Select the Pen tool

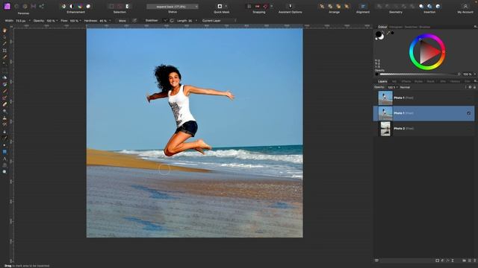click(x=4, y=145)
